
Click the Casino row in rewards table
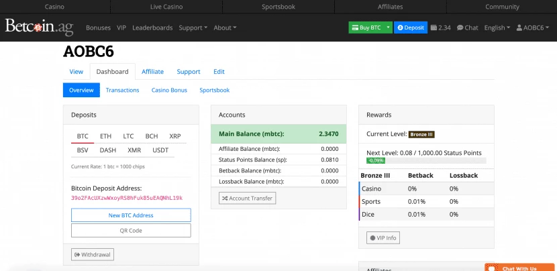click(x=426, y=188)
